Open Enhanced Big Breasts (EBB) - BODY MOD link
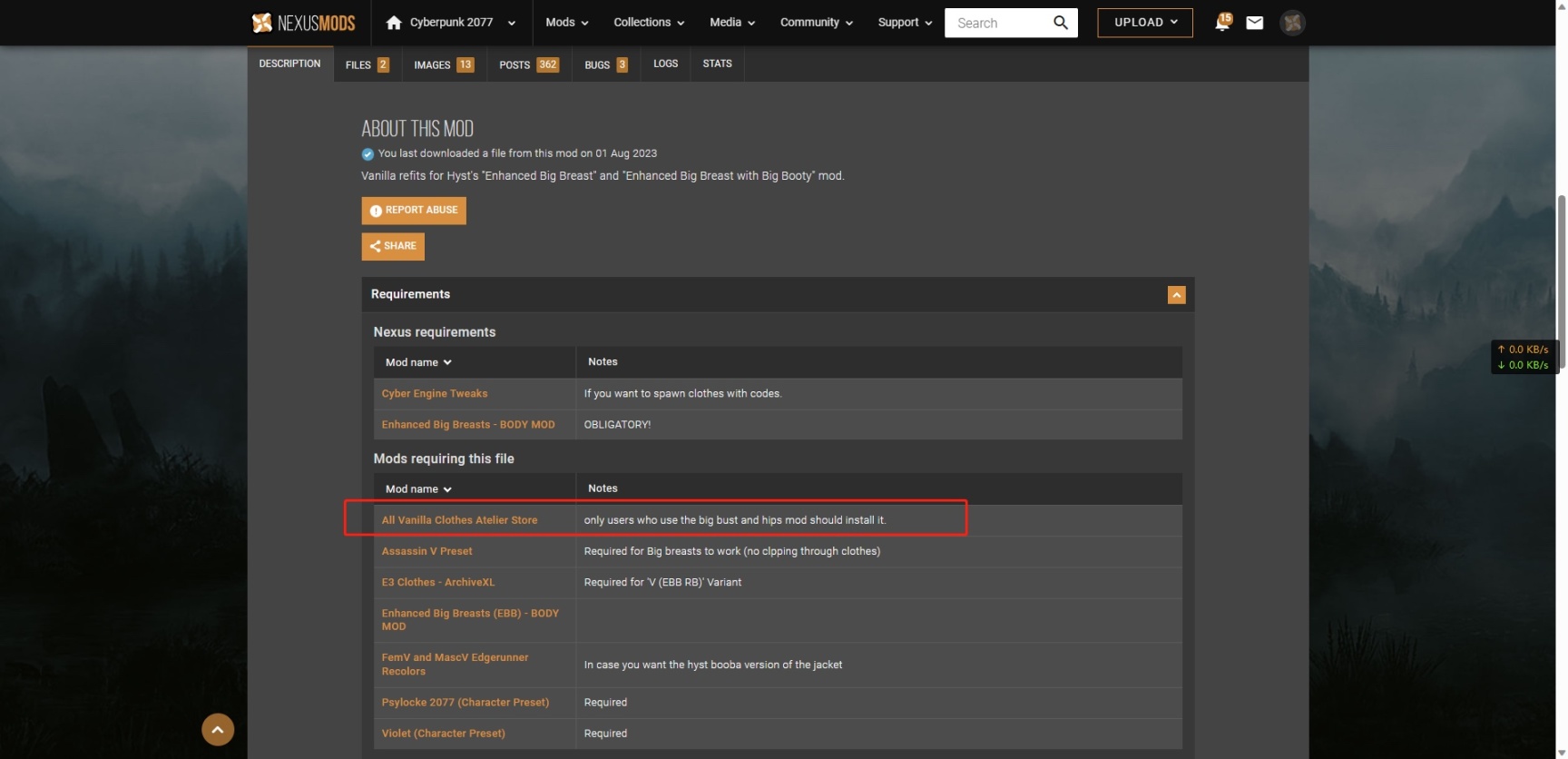 pos(470,620)
